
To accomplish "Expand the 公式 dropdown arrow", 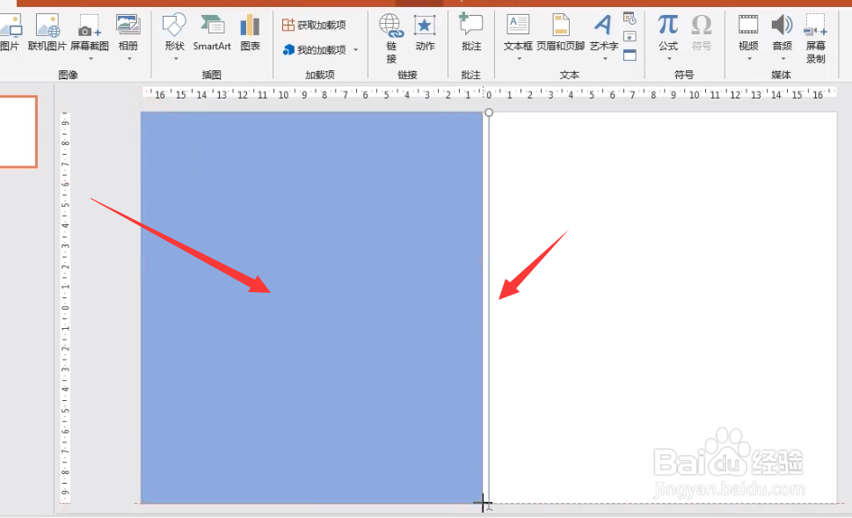I will (669, 59).
